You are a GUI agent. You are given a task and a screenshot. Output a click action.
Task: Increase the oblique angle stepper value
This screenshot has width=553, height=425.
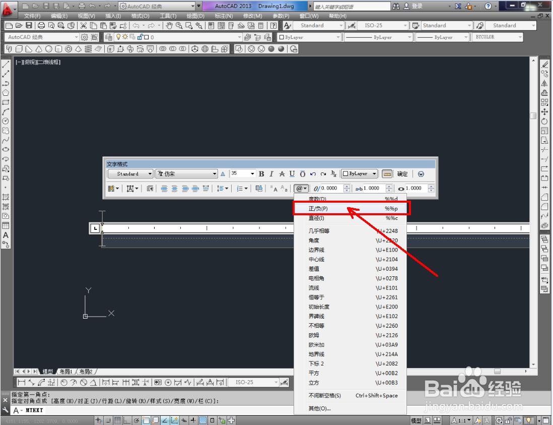click(347, 187)
